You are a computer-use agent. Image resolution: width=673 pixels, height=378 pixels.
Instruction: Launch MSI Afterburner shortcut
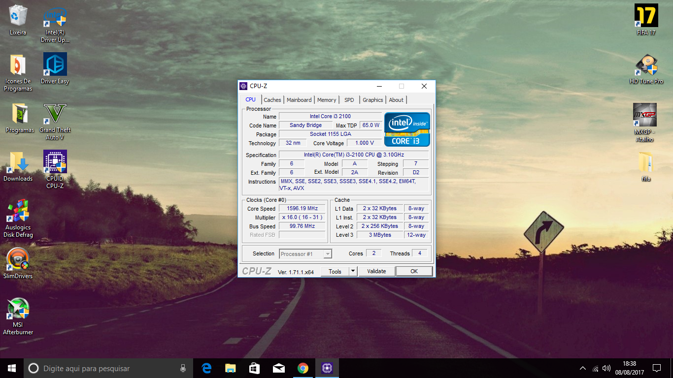click(18, 316)
